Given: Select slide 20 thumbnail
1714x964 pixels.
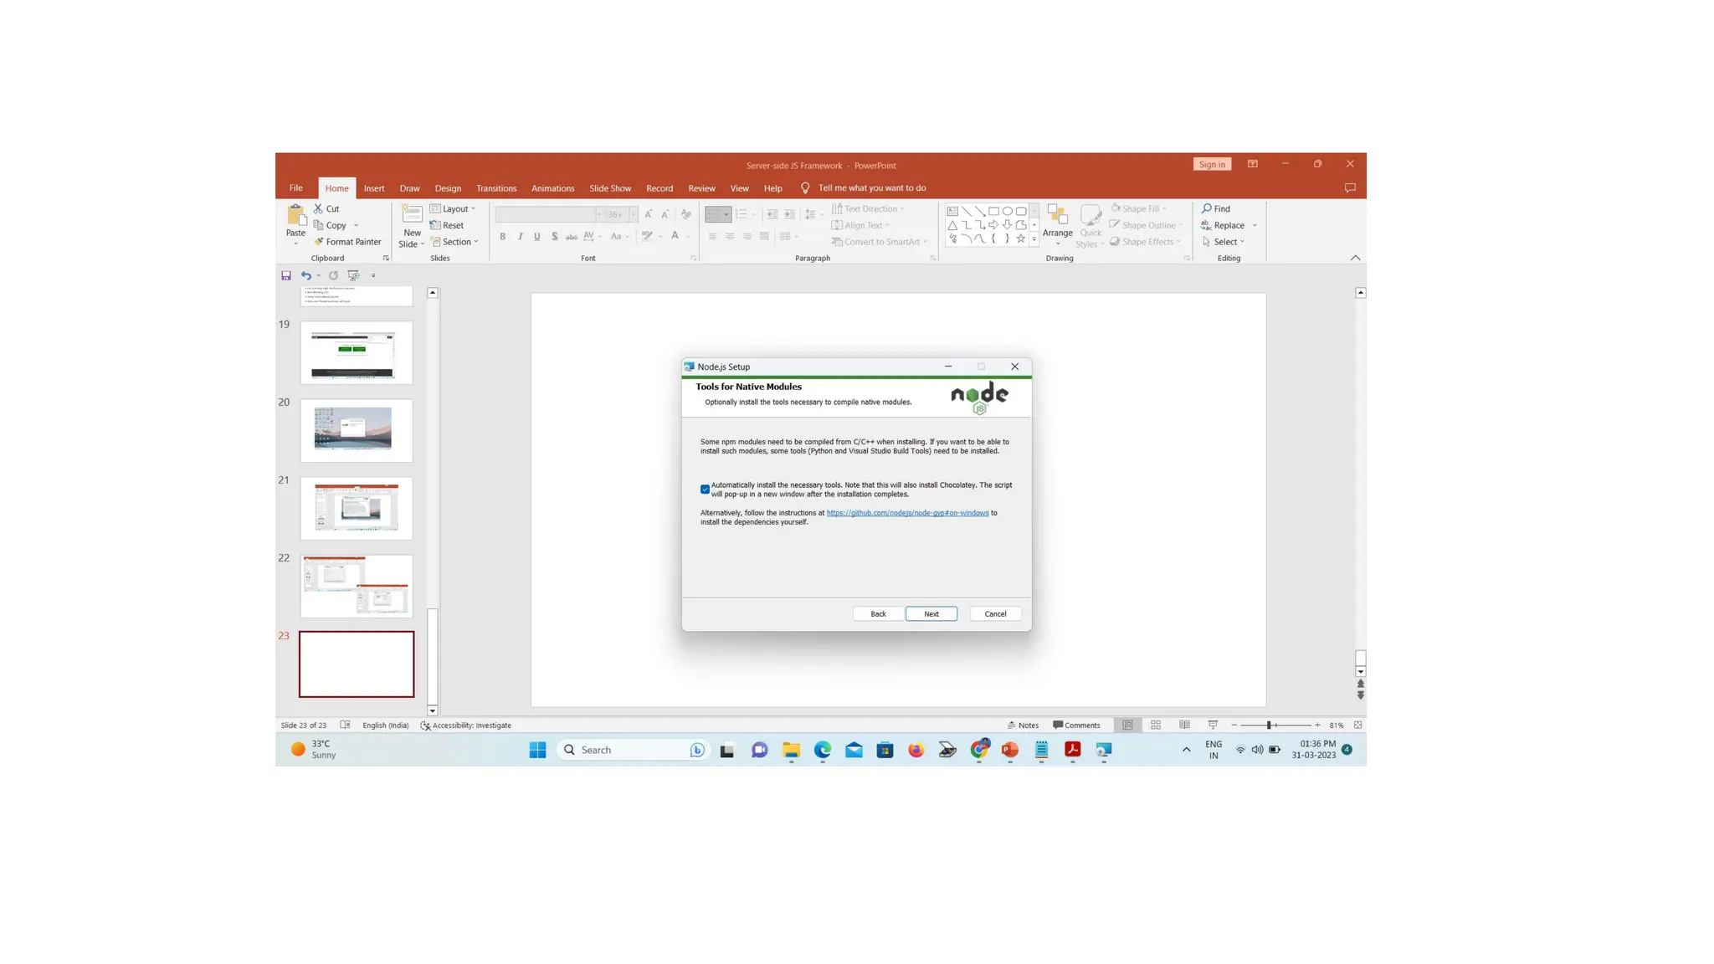Looking at the screenshot, I should click(x=357, y=430).
